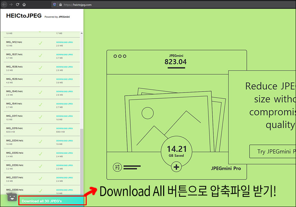Click the scroll up arrow of file list
The image size is (296, 207).
point(82,33)
